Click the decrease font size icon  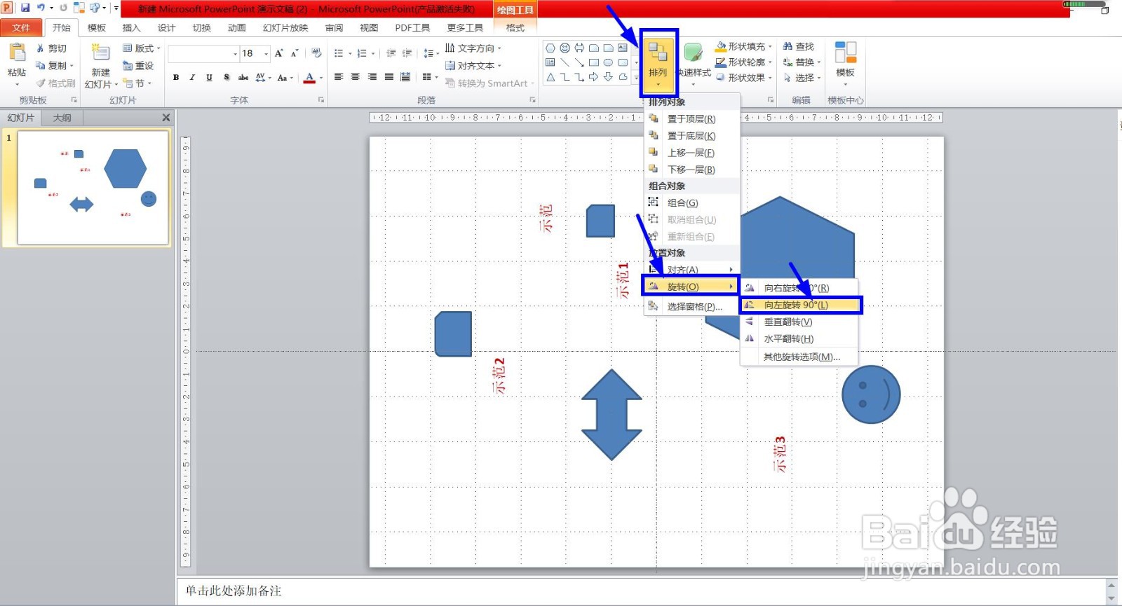[x=295, y=53]
